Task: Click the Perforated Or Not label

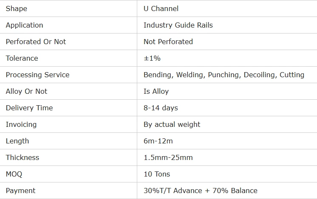Action: pyautogui.click(x=36, y=42)
